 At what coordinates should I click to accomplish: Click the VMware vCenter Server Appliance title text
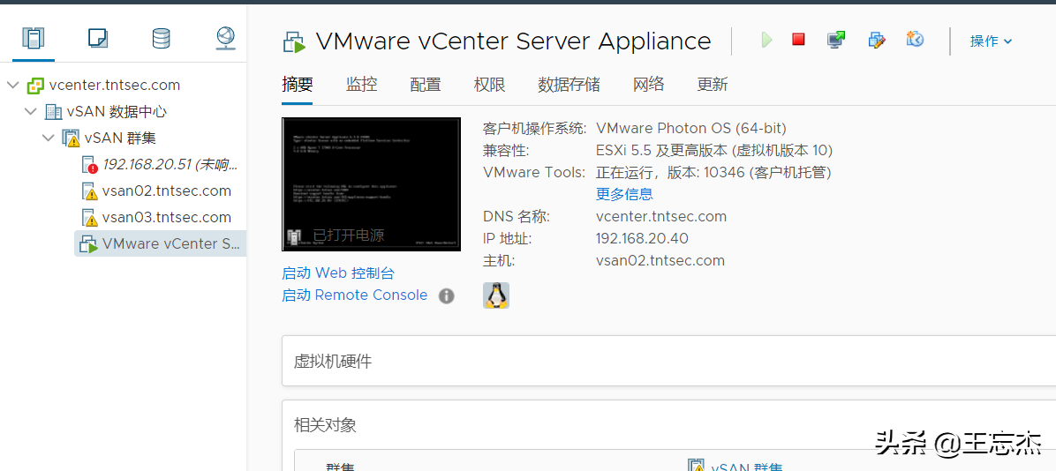coord(513,41)
